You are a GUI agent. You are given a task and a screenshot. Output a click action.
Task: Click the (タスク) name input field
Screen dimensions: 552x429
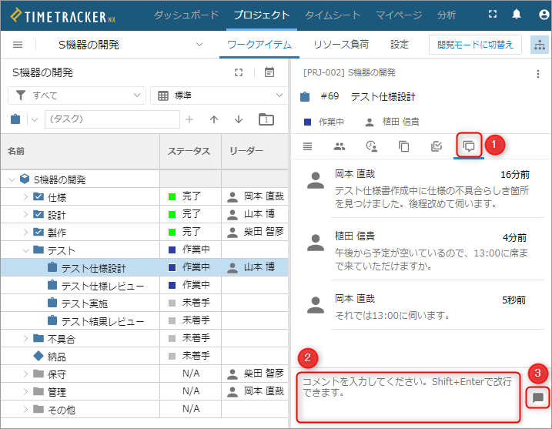(112, 119)
